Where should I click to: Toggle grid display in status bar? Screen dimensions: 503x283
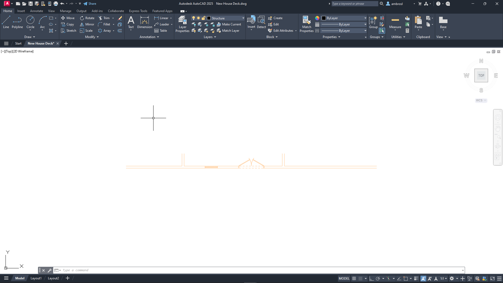(354, 279)
